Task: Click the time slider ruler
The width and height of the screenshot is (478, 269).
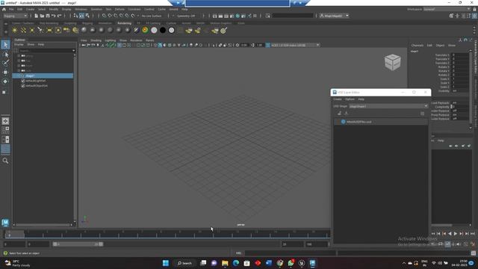Action: (x=167, y=234)
